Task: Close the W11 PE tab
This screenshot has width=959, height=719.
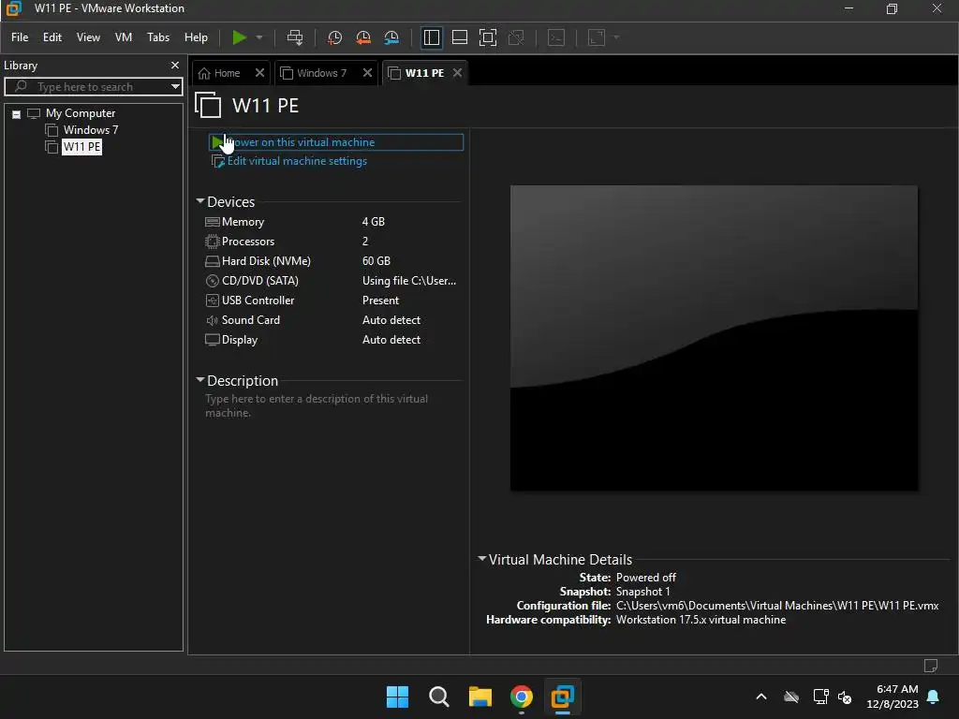Action: click(457, 73)
